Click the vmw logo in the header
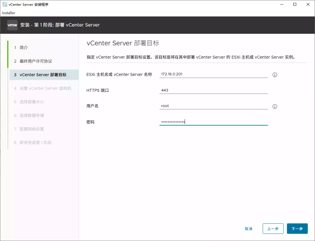Image resolution: width=315 pixels, height=241 pixels. coord(12,25)
